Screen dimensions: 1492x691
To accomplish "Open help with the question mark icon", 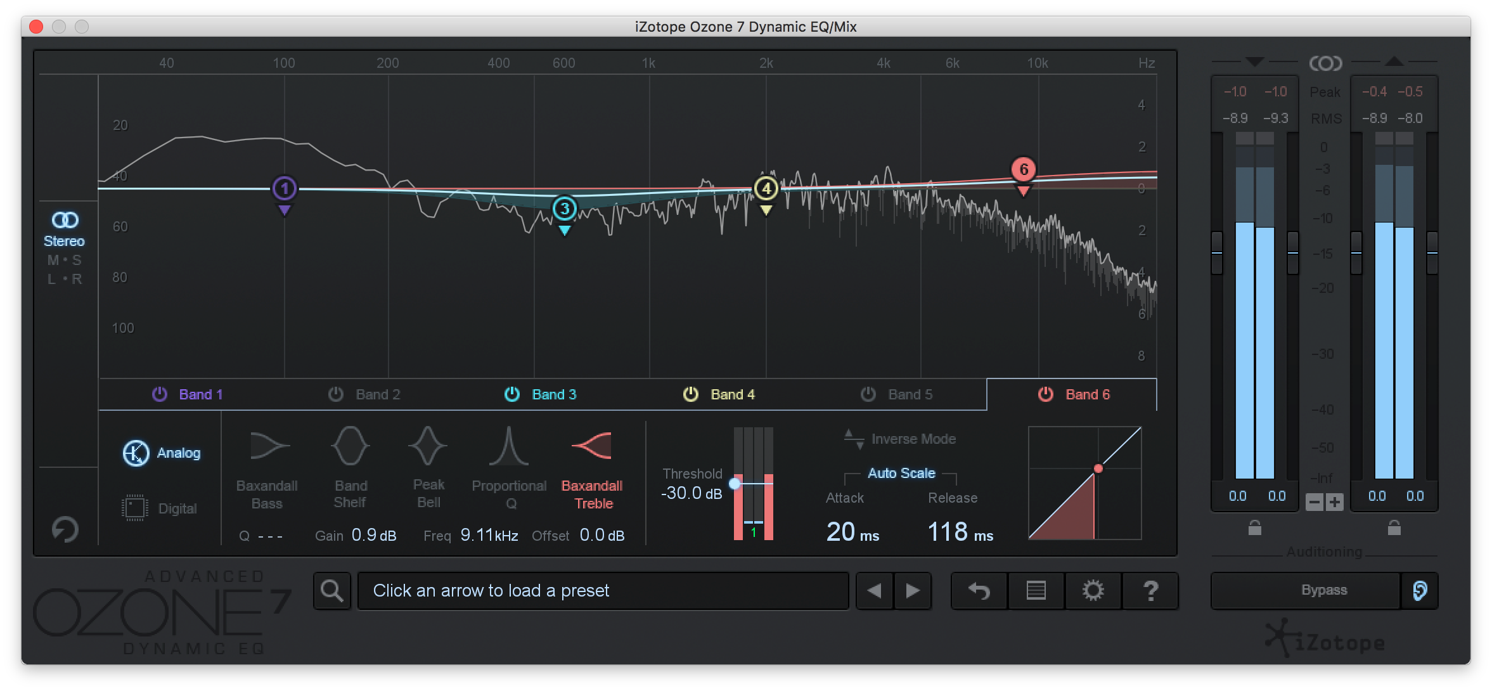I will [x=1152, y=590].
